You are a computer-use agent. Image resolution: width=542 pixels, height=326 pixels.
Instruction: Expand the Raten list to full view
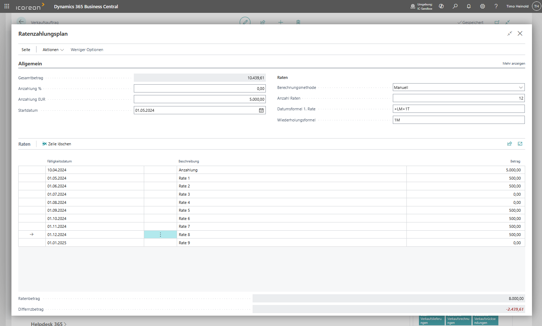click(520, 144)
